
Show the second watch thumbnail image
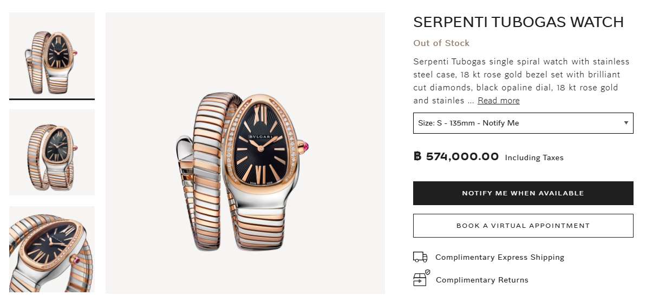pos(52,152)
